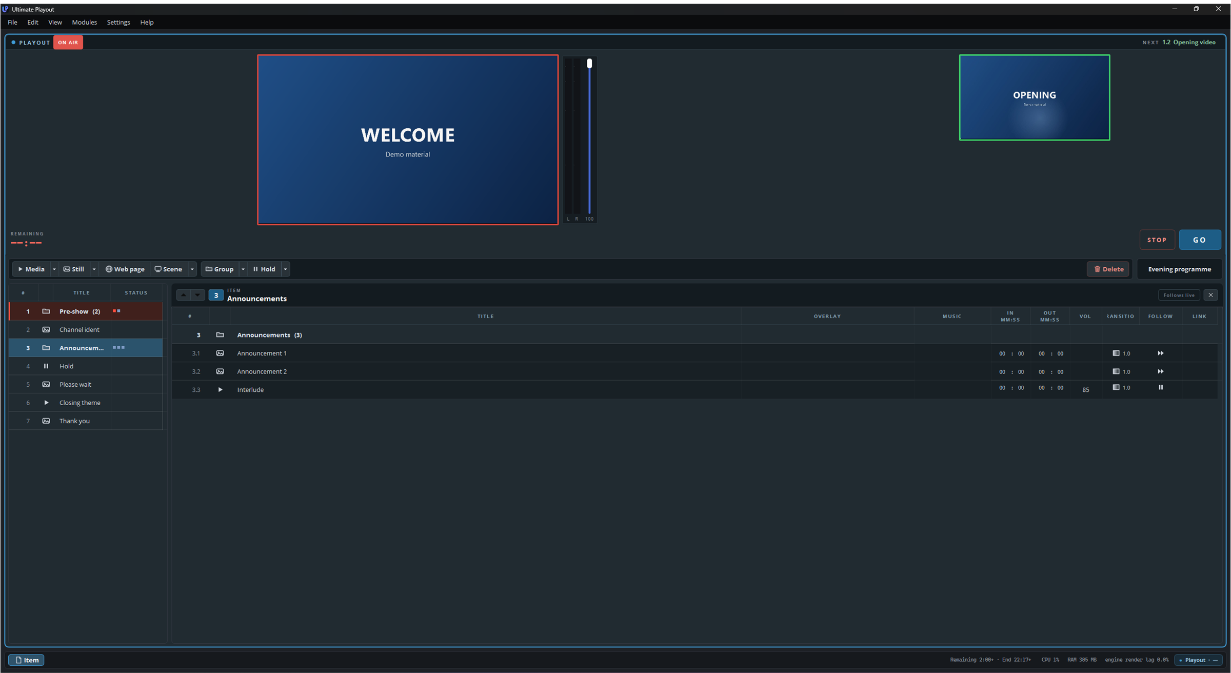This screenshot has height=673, width=1231.
Task: Open the Still button dropdown arrow
Action: coord(94,269)
